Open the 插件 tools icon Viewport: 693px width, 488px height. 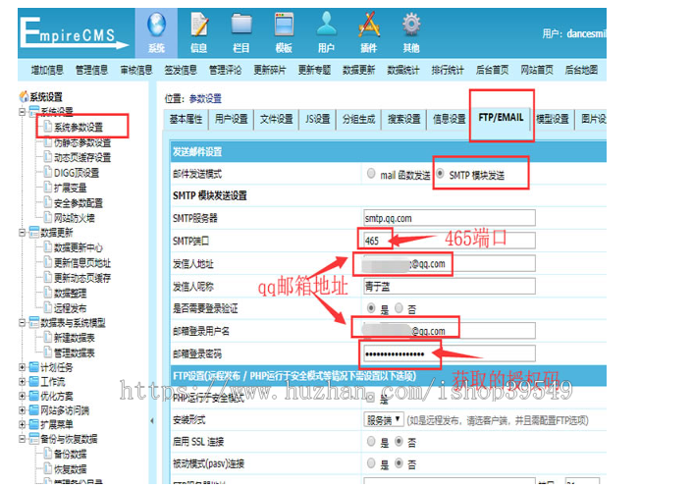pos(369,25)
